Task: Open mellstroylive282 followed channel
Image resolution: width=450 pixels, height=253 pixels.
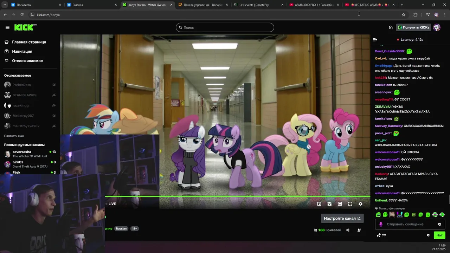Action: (30, 126)
